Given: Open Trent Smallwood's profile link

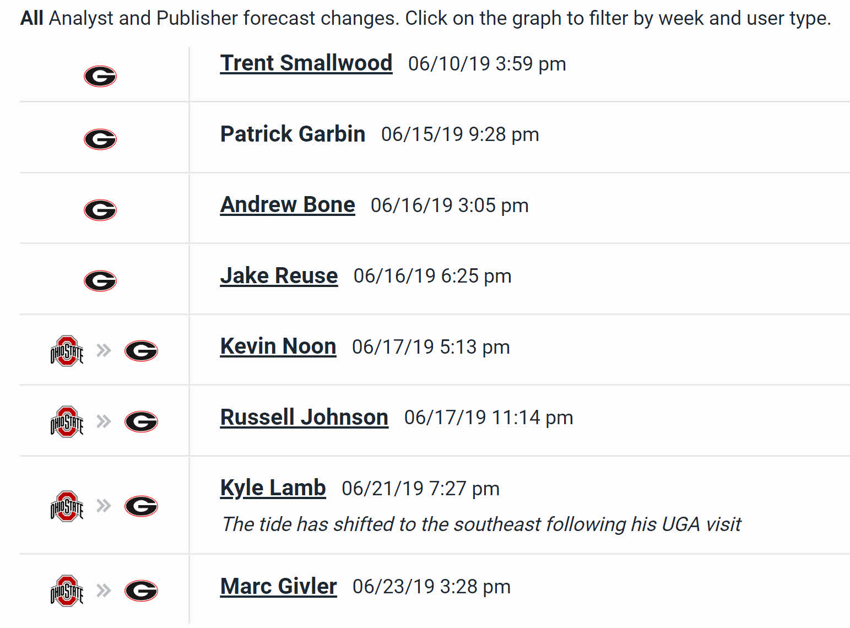Looking at the screenshot, I should point(306,63).
